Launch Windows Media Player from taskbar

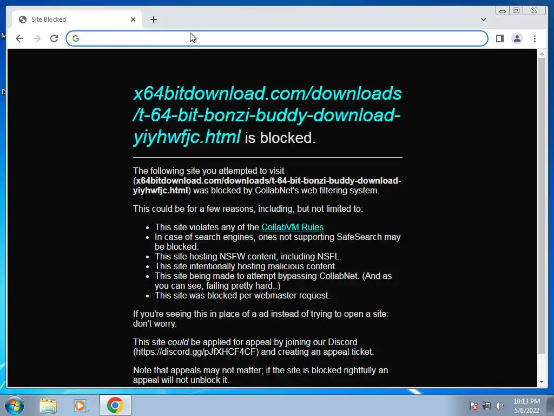pyautogui.click(x=81, y=405)
